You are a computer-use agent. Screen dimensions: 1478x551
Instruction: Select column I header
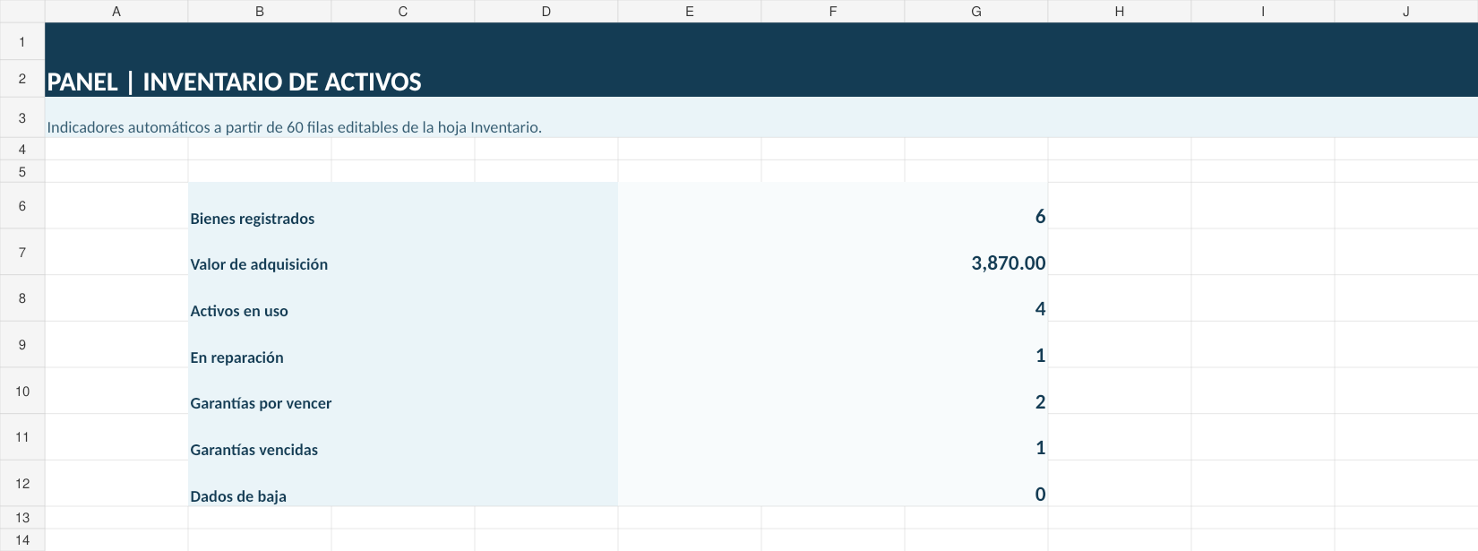(1263, 12)
